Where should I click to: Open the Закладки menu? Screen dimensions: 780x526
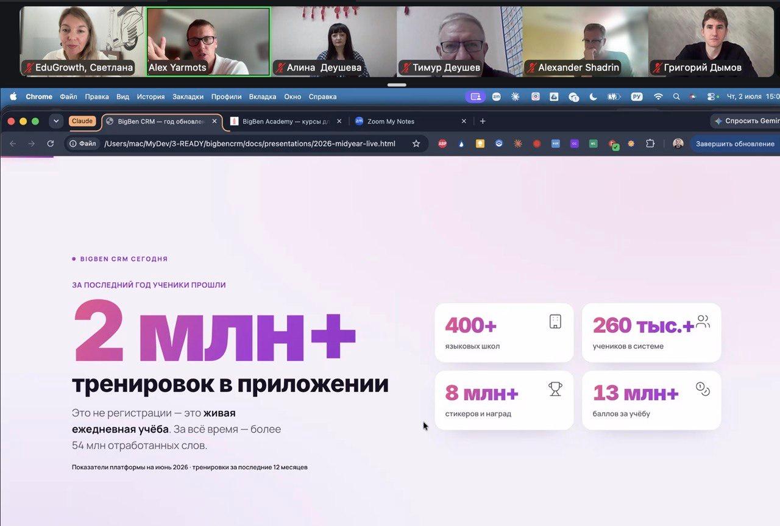[x=188, y=96]
